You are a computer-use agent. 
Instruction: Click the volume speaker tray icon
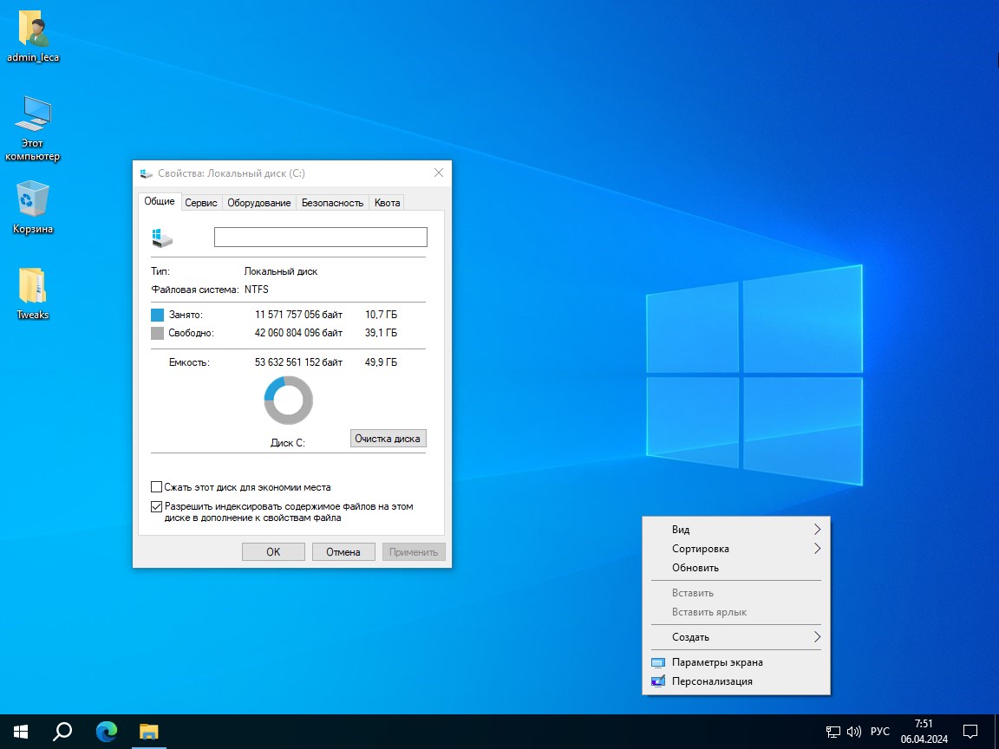[853, 731]
